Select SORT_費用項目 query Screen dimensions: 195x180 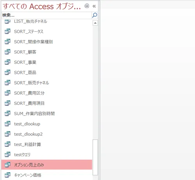(x=47, y=103)
